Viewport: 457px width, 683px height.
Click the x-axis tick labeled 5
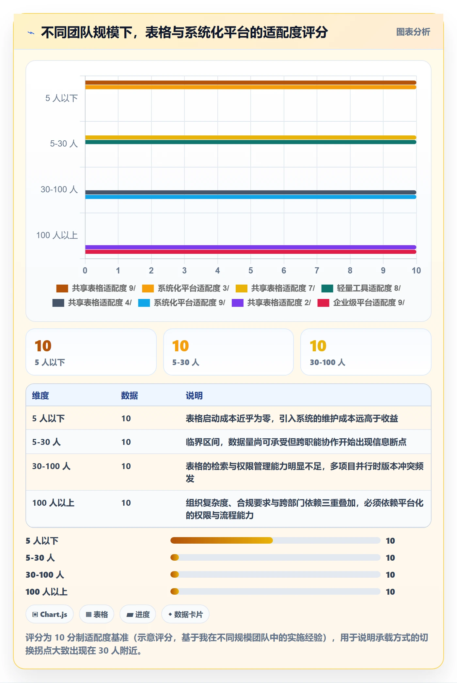coord(251,271)
